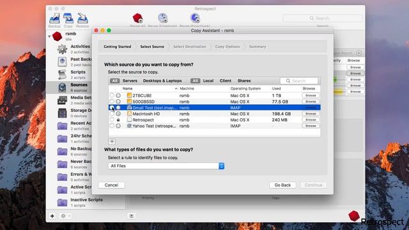The image size is (409, 230).
Task: Select the Yahoo Test source radio button
Action: tap(112, 126)
